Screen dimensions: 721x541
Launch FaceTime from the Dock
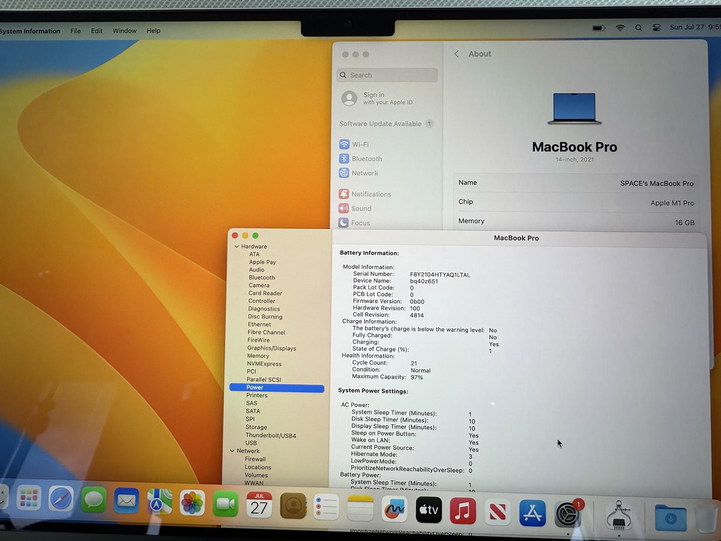pyautogui.click(x=225, y=503)
